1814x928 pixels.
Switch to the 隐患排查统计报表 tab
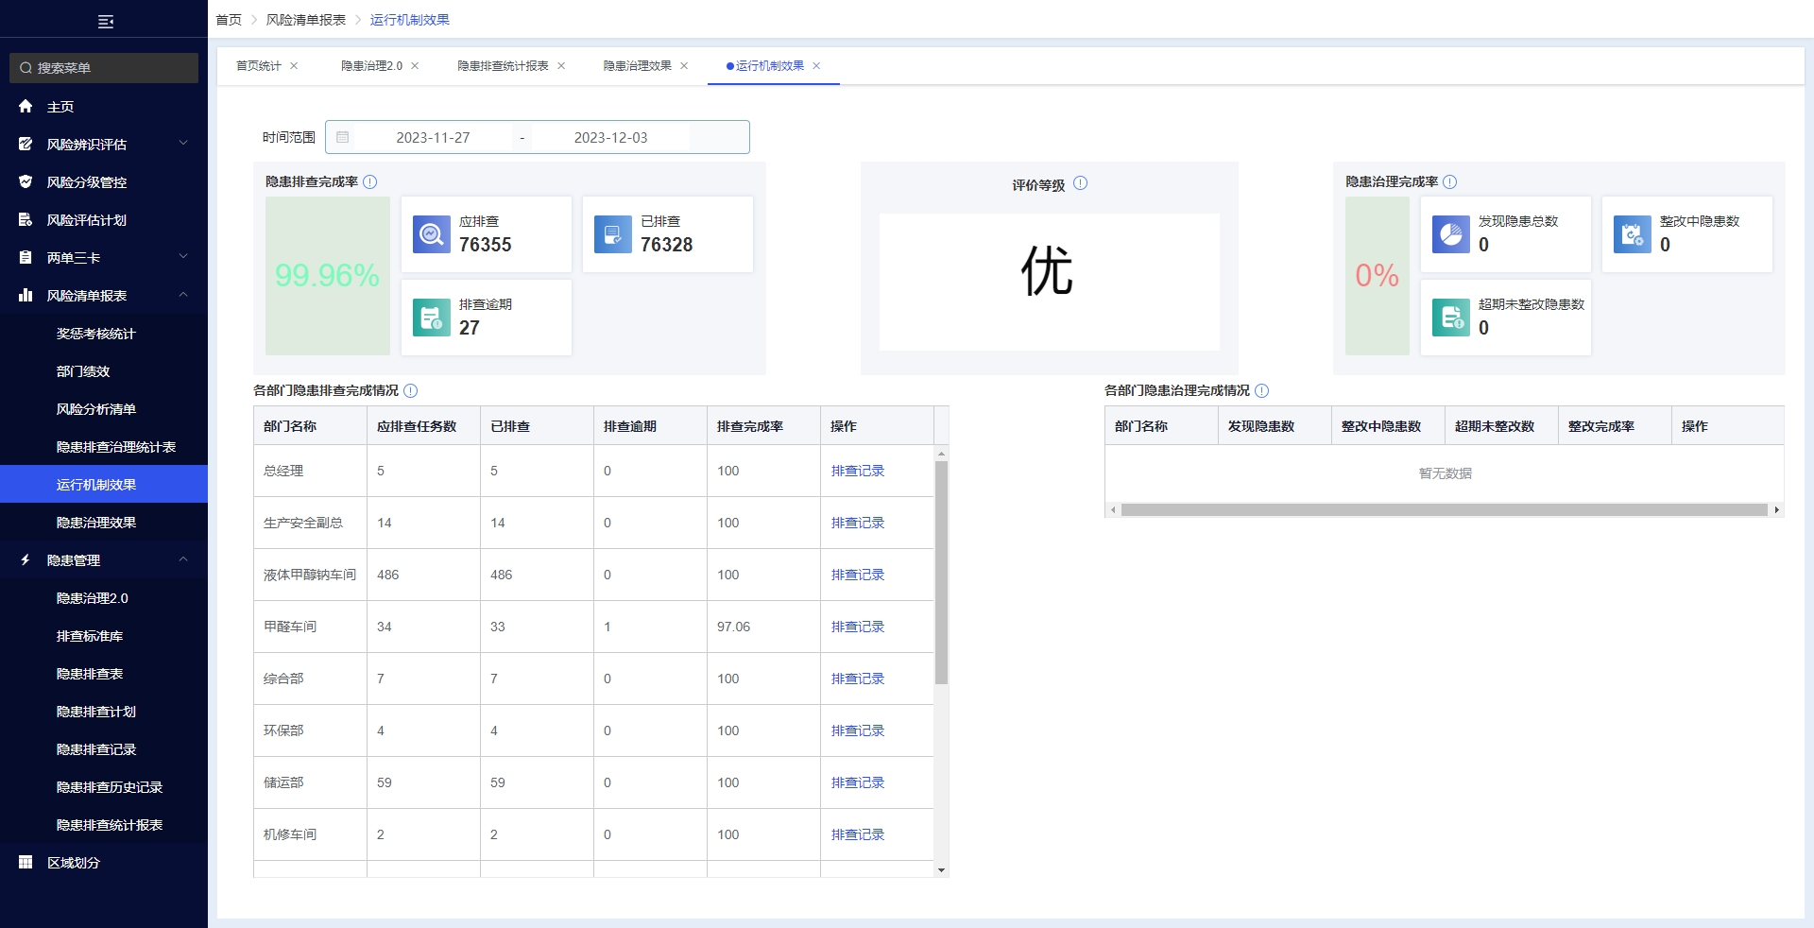(x=503, y=66)
